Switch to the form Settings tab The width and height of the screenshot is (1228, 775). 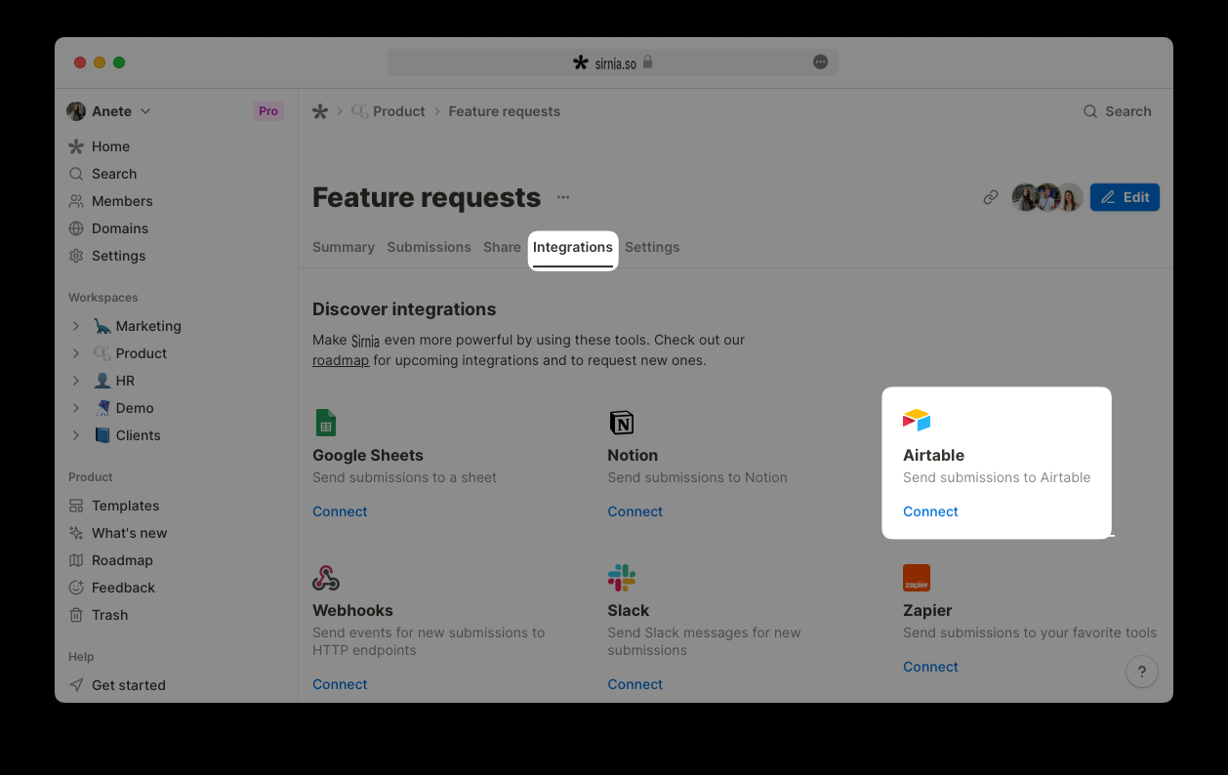(652, 247)
